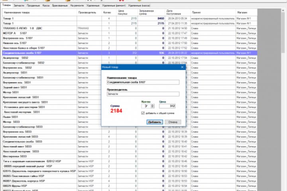The height and width of the screenshot is (191, 287).
Task: Select the Балансир-стабилизатор S032 row
Action: pos(130,63)
